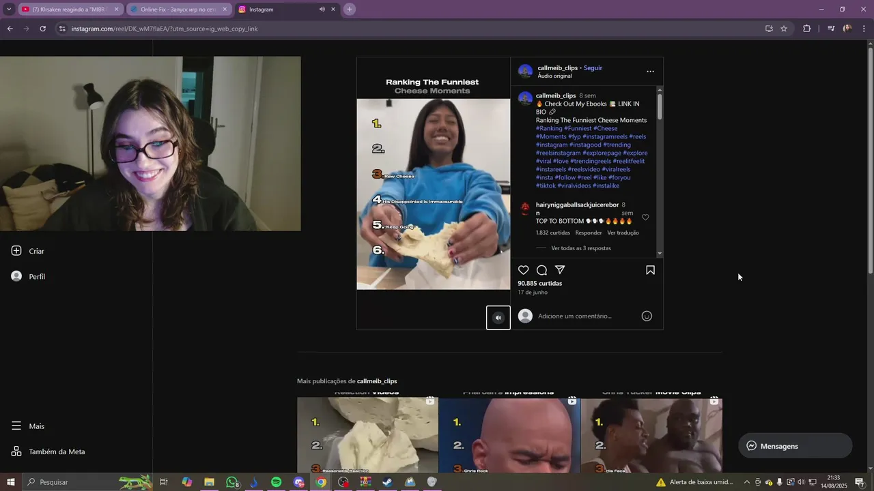
Task: Click the Criar plus icon in sidebar
Action: pos(16,251)
